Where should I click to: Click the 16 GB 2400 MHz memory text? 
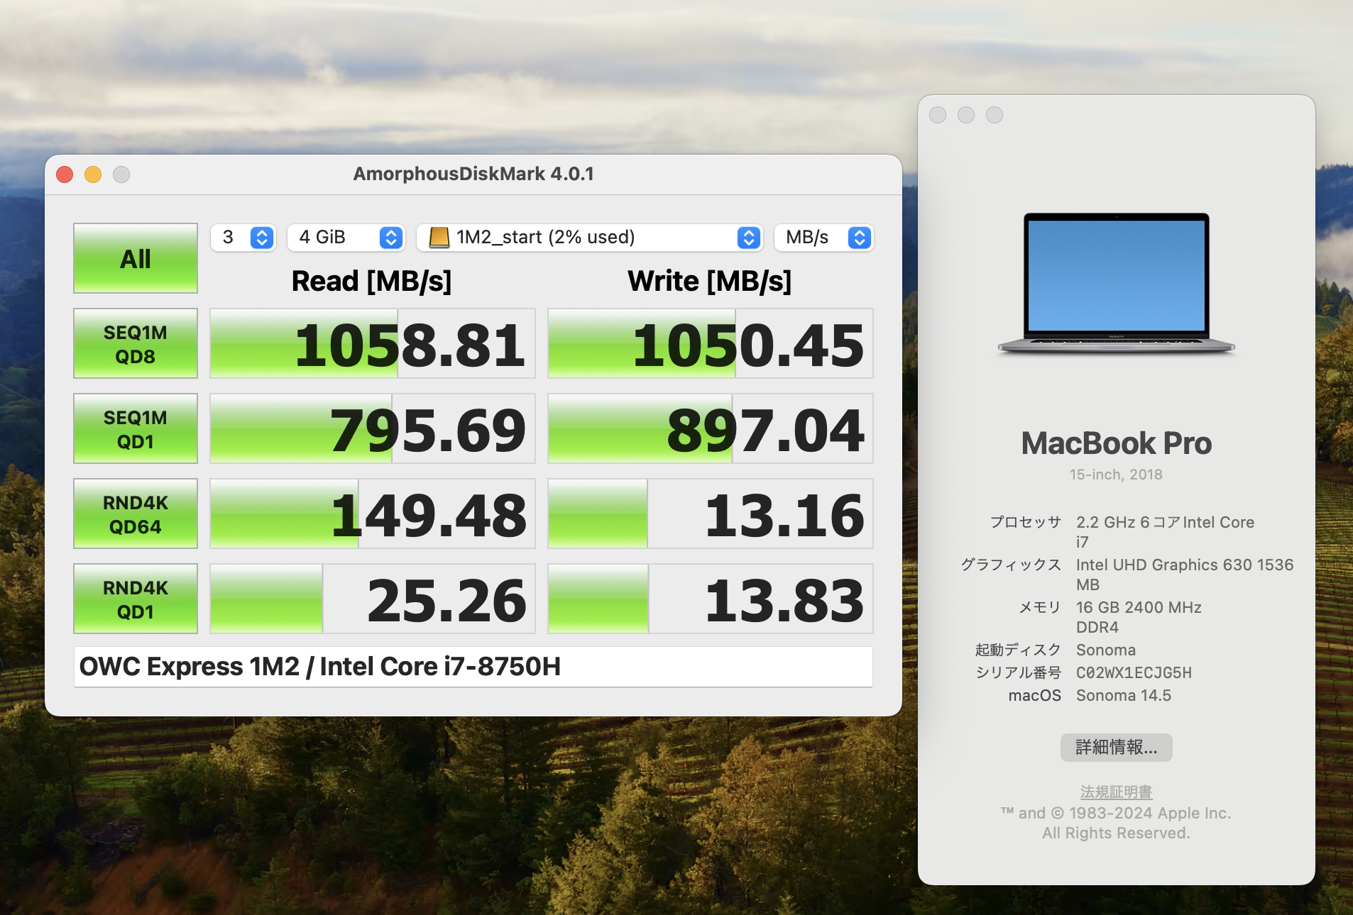(1139, 617)
